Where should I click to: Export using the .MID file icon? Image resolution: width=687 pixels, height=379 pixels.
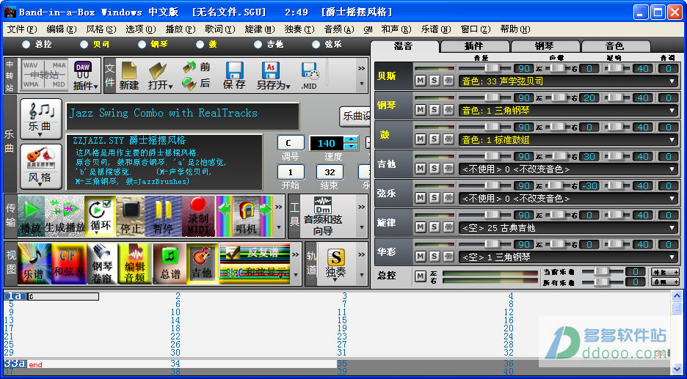point(309,76)
